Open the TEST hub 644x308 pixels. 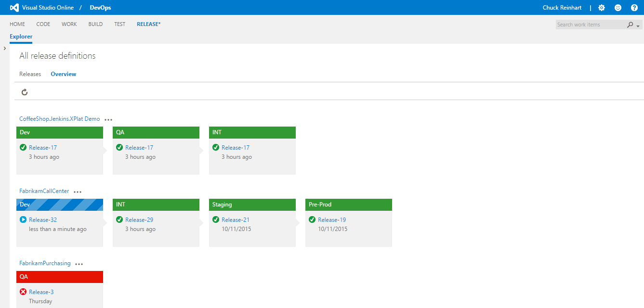[x=120, y=24]
